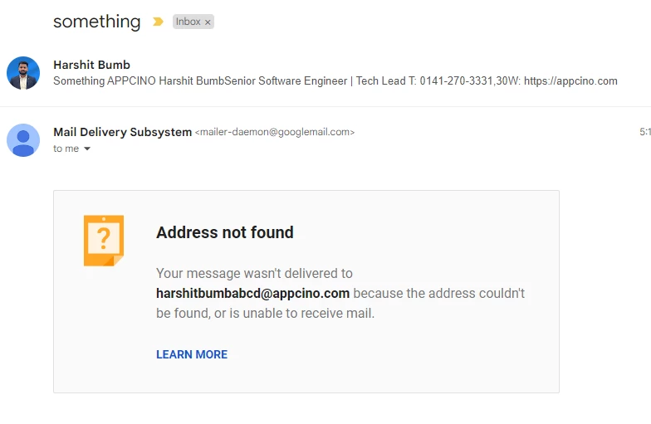Open Harshit Bumb's profile photo
The height and width of the screenshot is (424, 651).
click(23, 73)
